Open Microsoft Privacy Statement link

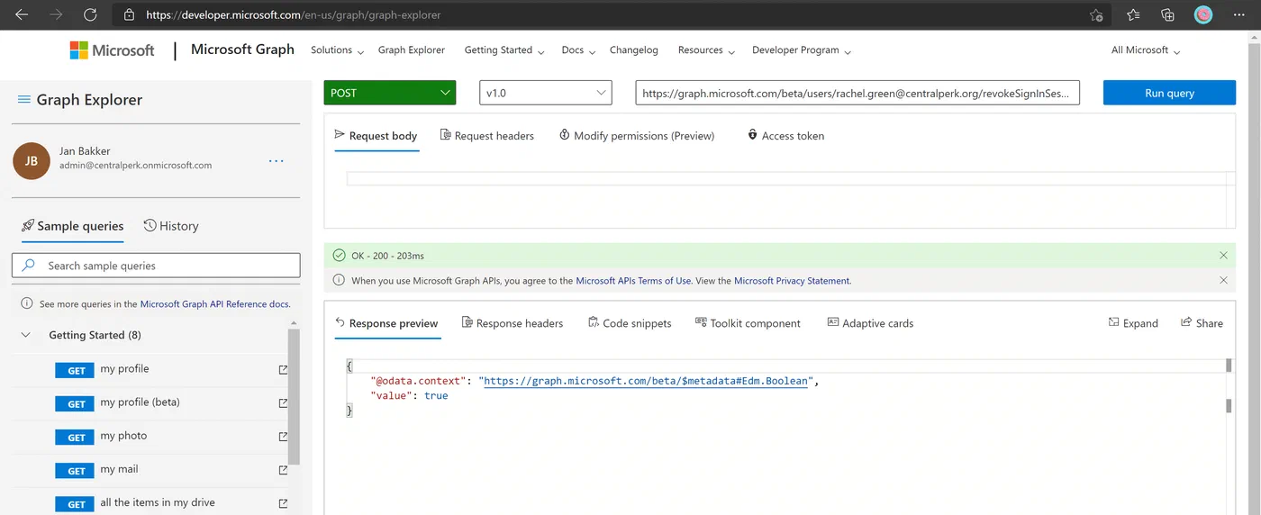pyautogui.click(x=792, y=281)
